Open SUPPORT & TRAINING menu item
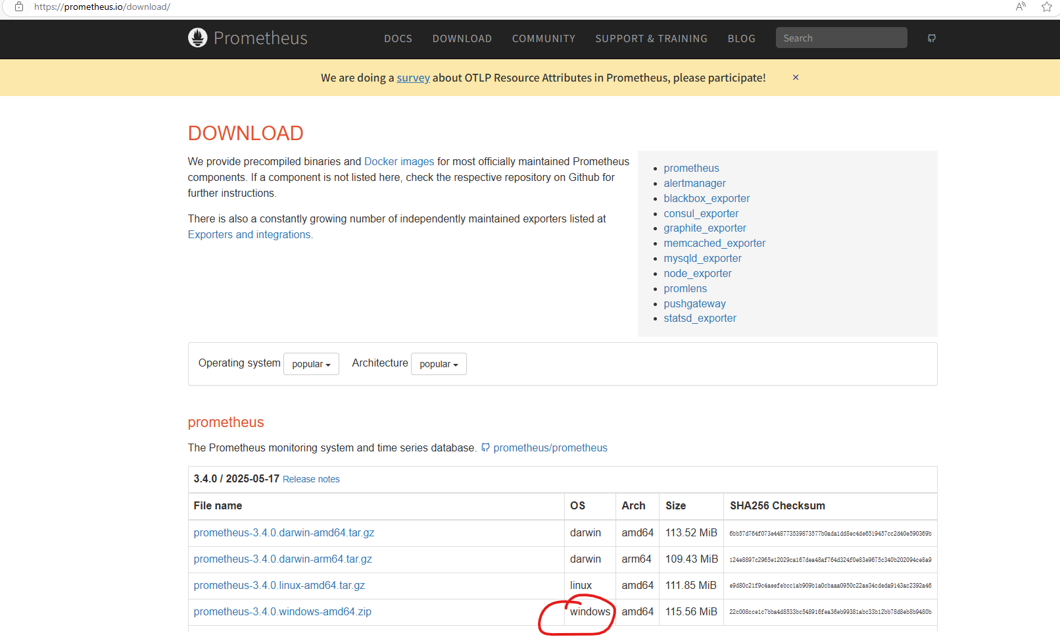The width and height of the screenshot is (1060, 637). point(651,39)
